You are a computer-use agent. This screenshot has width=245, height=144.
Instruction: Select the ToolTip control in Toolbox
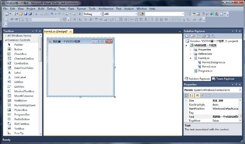click(x=21, y=133)
